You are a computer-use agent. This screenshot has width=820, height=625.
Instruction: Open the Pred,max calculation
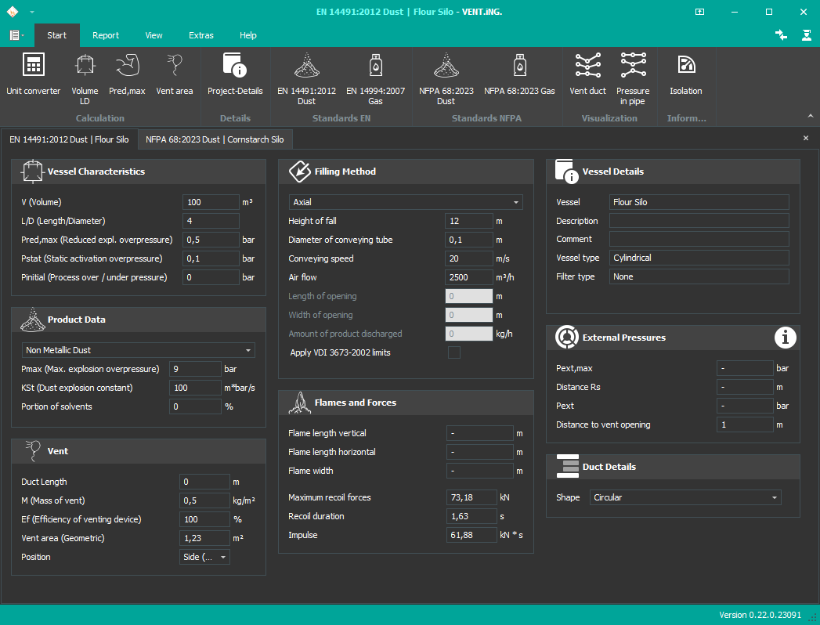click(127, 74)
